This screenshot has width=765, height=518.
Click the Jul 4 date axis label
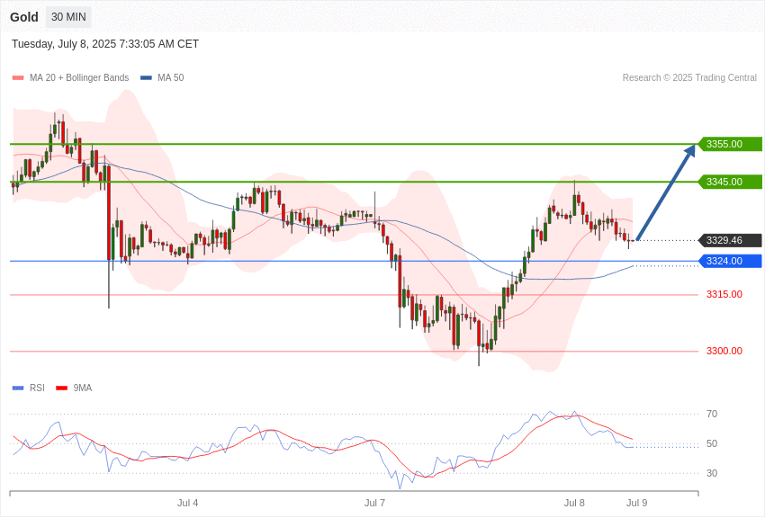click(187, 503)
